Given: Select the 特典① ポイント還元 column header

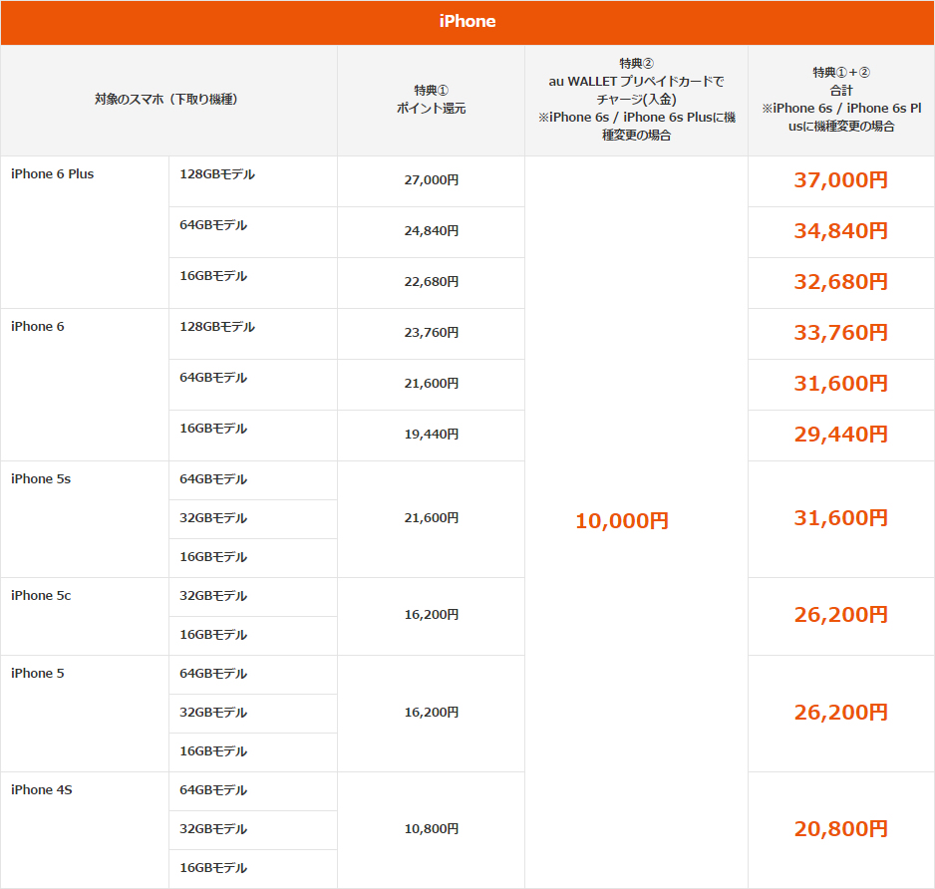Looking at the screenshot, I should point(432,101).
